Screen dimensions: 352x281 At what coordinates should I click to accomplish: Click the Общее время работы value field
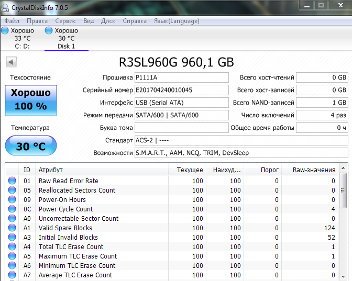point(322,128)
